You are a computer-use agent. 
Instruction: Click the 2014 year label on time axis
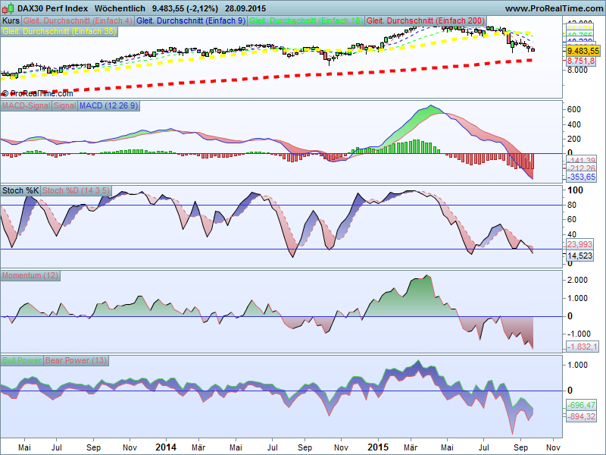point(166,447)
